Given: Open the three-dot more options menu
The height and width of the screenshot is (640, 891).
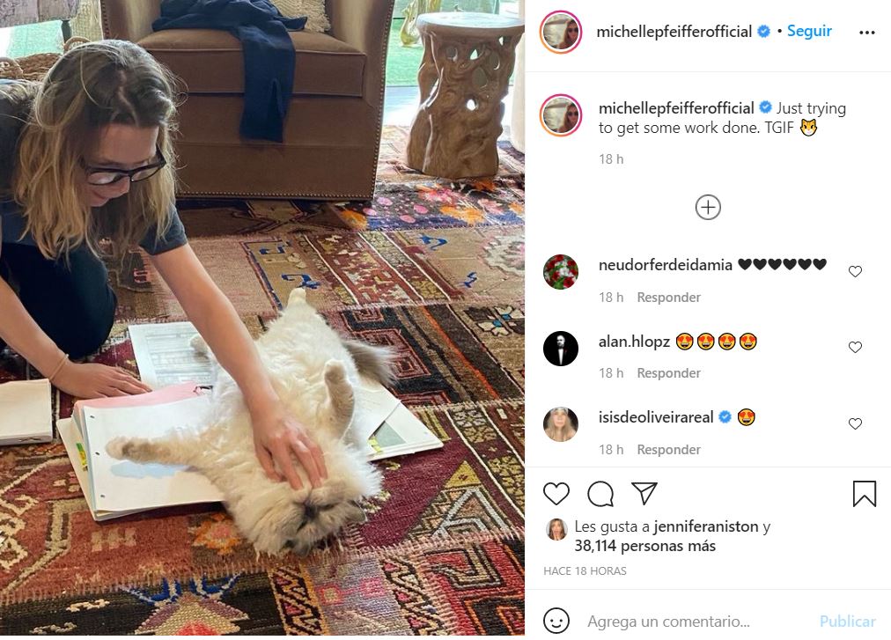Looking at the screenshot, I should (867, 33).
